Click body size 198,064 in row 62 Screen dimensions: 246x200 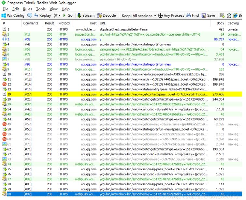[x=218, y=149]
